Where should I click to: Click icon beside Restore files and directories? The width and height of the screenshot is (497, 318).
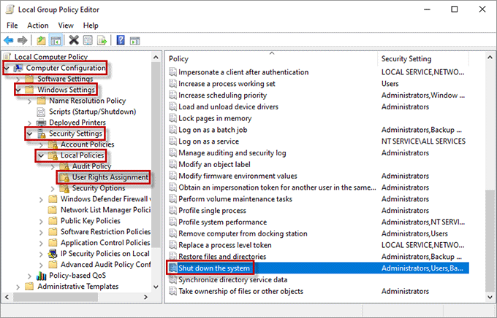pyautogui.click(x=172, y=257)
